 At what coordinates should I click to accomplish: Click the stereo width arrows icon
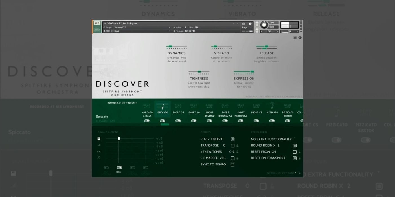[99, 151]
